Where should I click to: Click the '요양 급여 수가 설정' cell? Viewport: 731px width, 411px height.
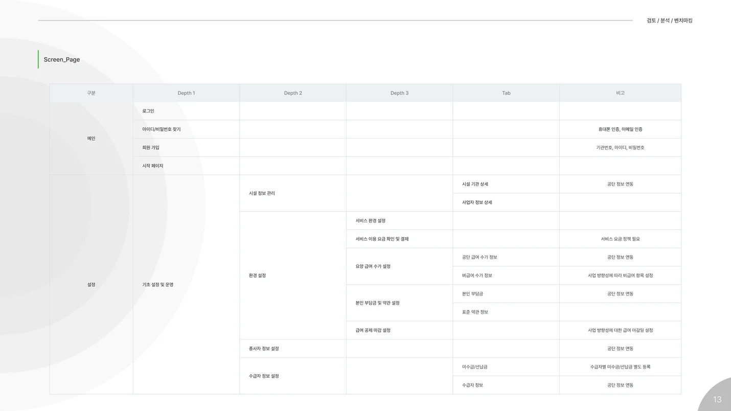pos(399,266)
